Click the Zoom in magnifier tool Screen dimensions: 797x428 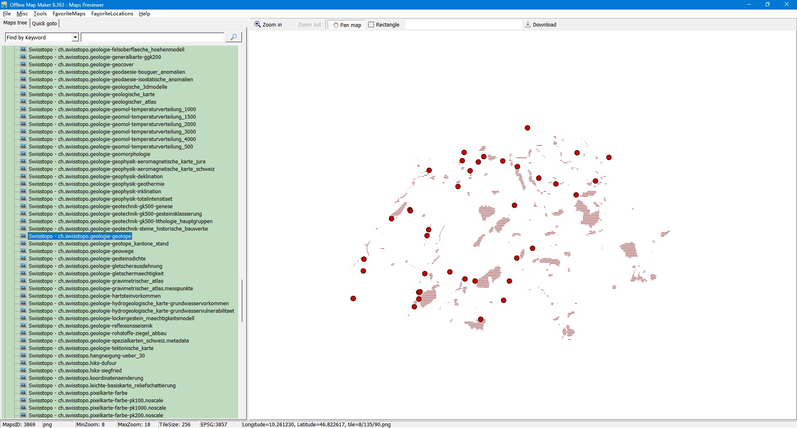pyautogui.click(x=268, y=25)
